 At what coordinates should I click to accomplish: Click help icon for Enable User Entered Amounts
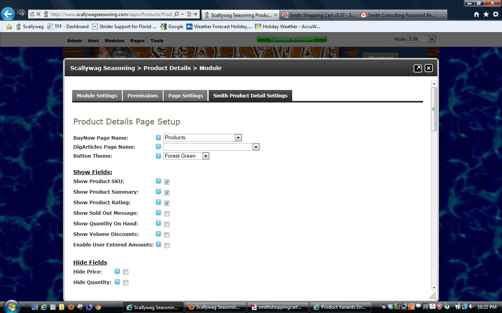click(158, 244)
